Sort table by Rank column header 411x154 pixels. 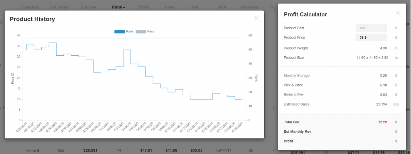pos(118,7)
